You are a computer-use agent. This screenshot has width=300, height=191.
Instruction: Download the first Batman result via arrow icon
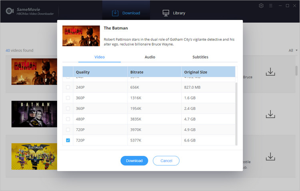270,72
